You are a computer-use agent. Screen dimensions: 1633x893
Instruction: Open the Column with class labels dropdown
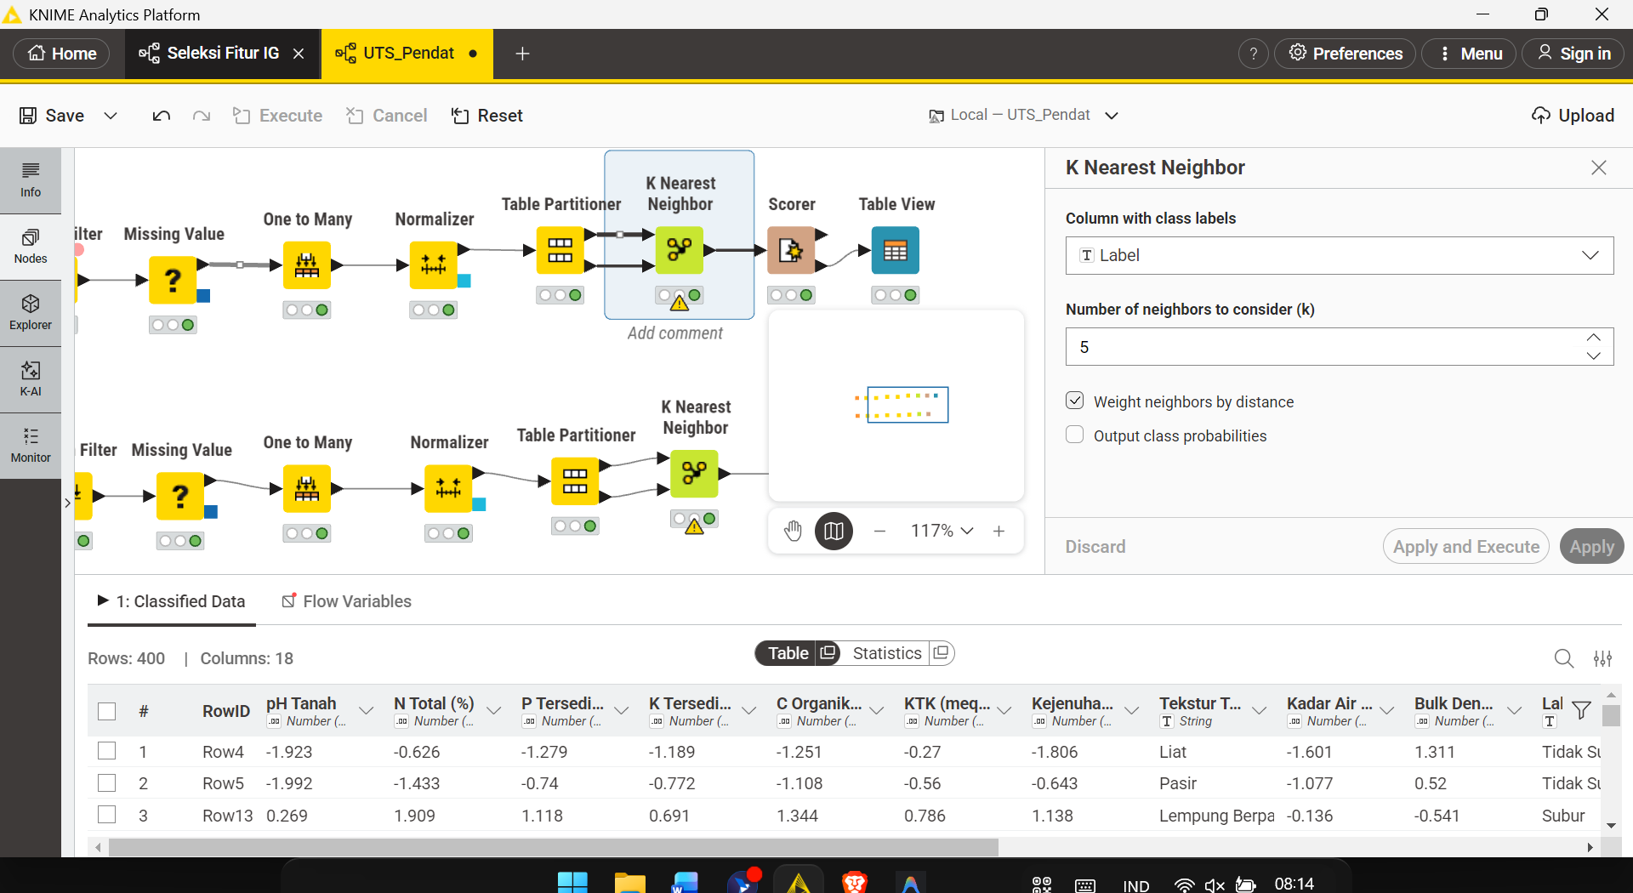(x=1340, y=255)
